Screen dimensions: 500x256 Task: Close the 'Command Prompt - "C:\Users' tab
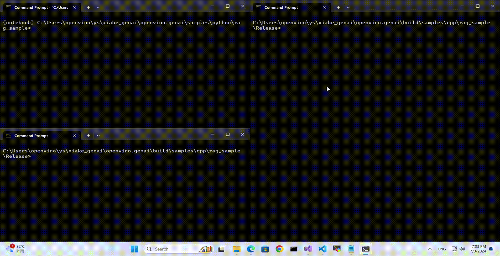coord(74,7)
